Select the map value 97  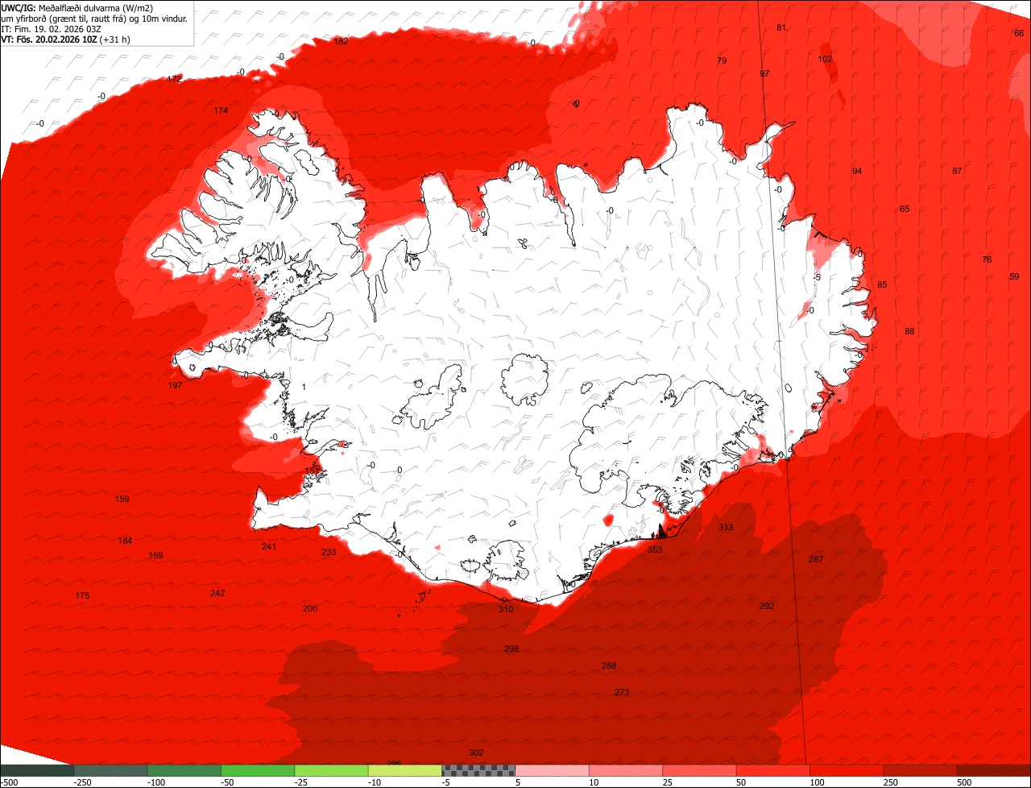coord(764,73)
